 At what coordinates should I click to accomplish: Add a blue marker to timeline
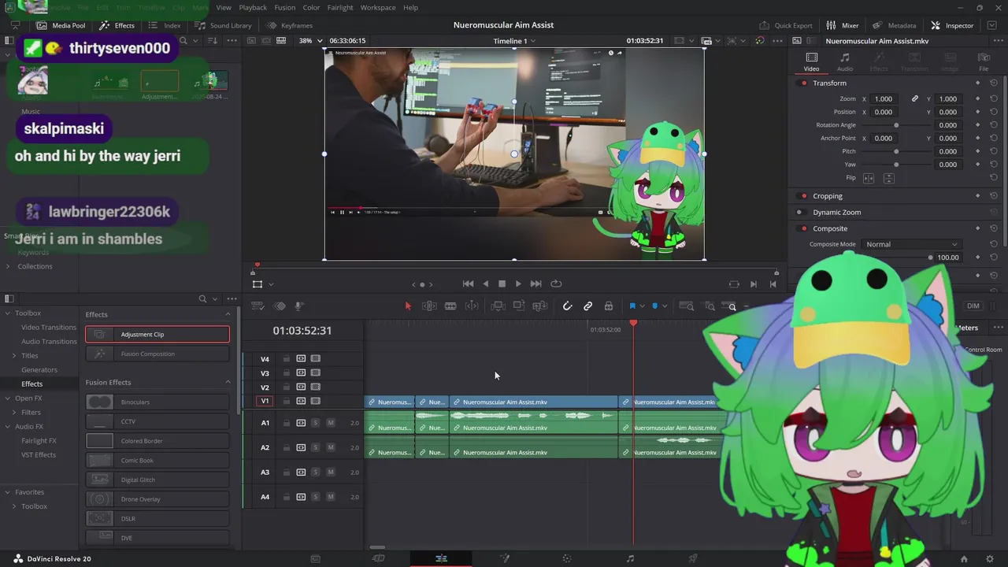point(654,306)
